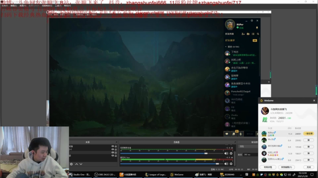Toggle lock icon of fourth OBS source
The width and height of the screenshot is (318, 178).
(x=116, y=156)
